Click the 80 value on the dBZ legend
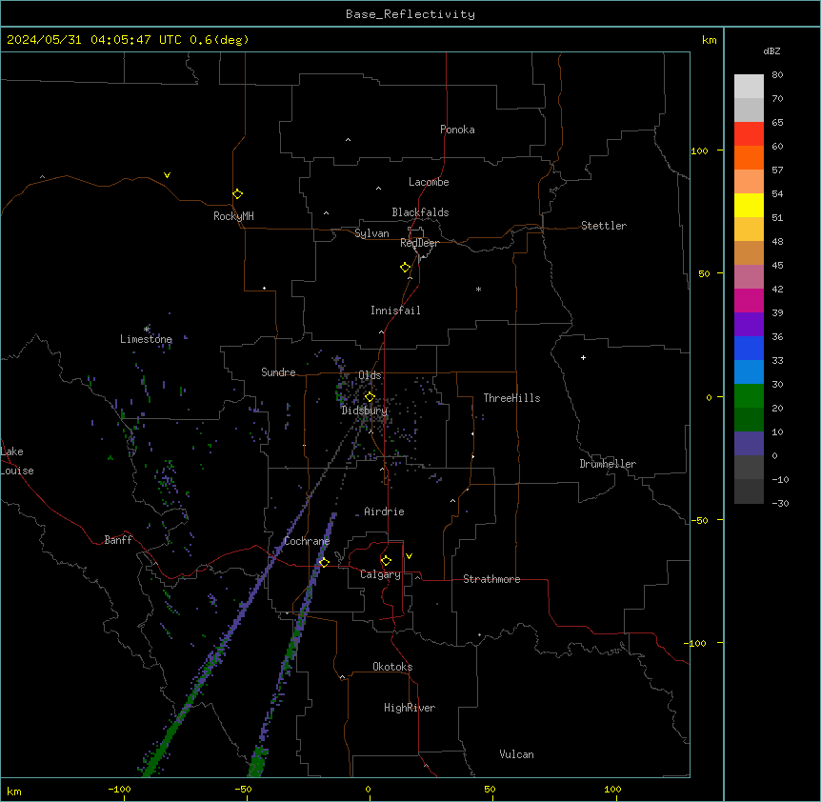The image size is (821, 802). tap(777, 75)
